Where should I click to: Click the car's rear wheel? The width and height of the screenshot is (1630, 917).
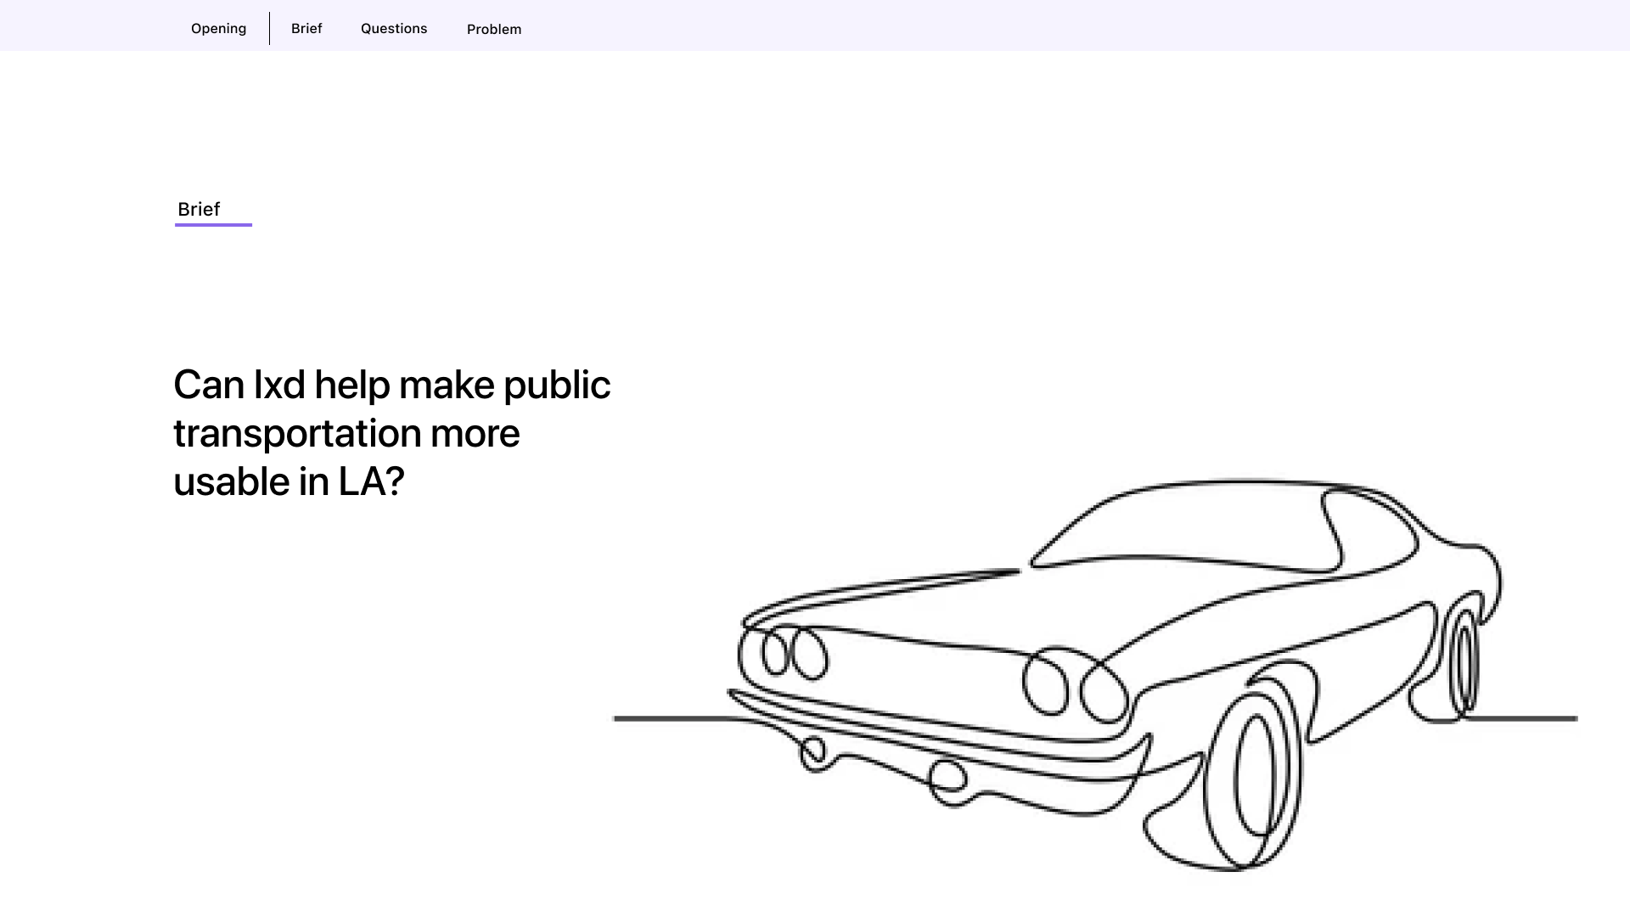click(x=1464, y=662)
